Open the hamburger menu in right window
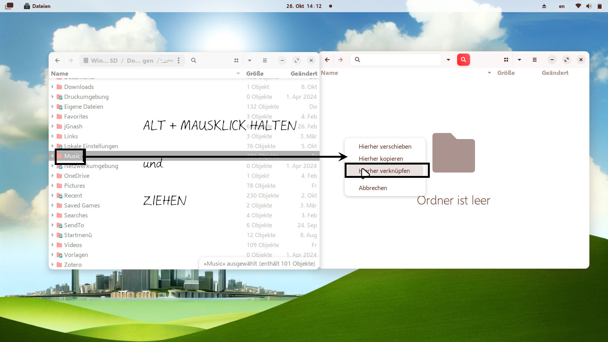 [x=535, y=60]
